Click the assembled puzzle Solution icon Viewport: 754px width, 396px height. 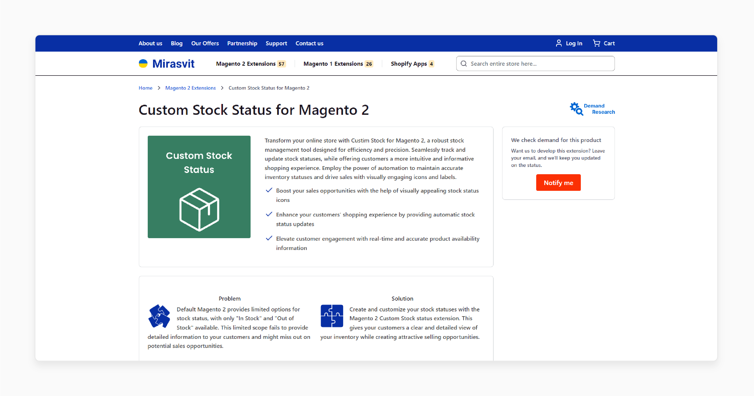click(332, 316)
